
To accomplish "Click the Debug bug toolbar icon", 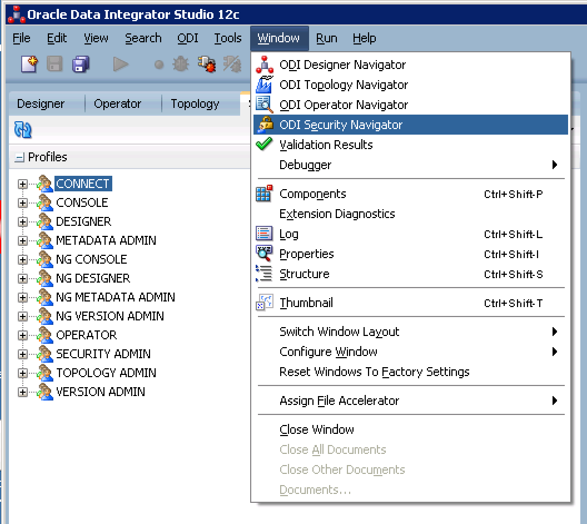I will tap(181, 65).
